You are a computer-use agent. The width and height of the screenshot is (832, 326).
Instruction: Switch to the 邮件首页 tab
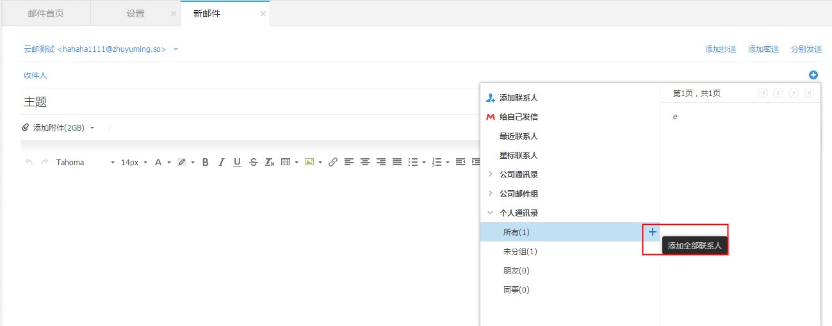(x=46, y=13)
